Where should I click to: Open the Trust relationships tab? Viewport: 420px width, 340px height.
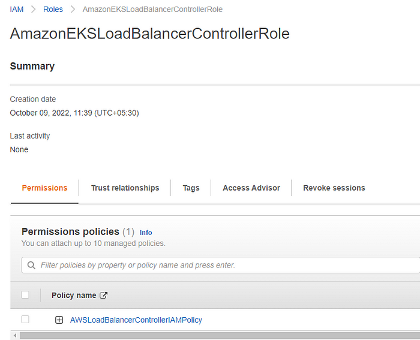[125, 188]
